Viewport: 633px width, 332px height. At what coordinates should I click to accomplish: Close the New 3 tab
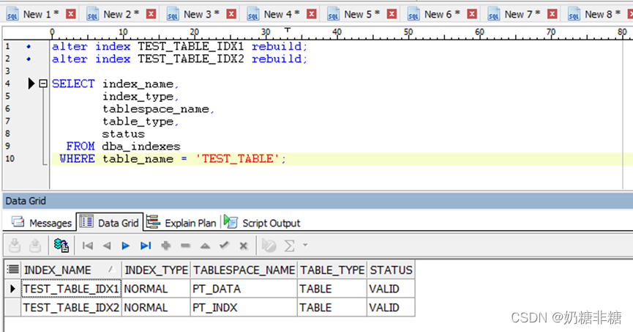[x=231, y=14]
